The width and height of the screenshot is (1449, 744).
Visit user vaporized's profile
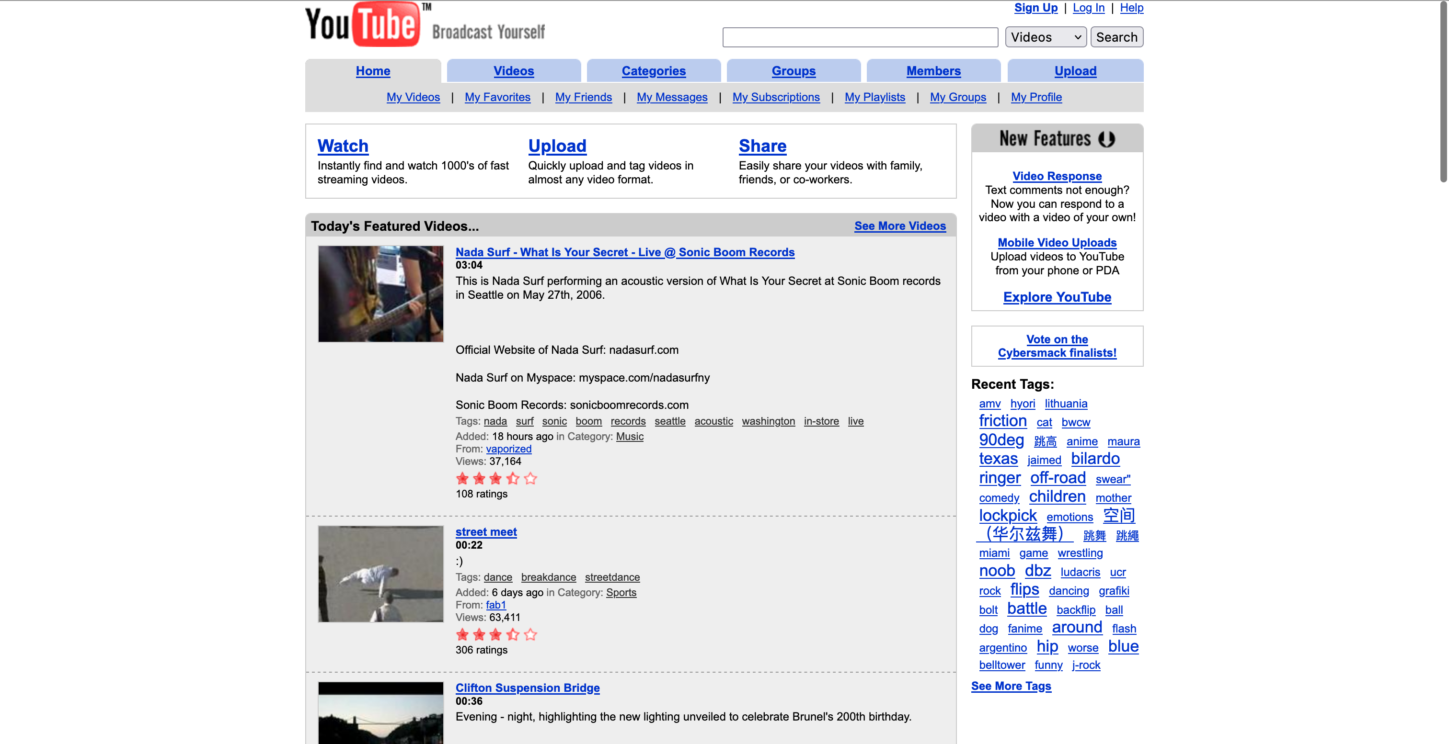point(508,449)
